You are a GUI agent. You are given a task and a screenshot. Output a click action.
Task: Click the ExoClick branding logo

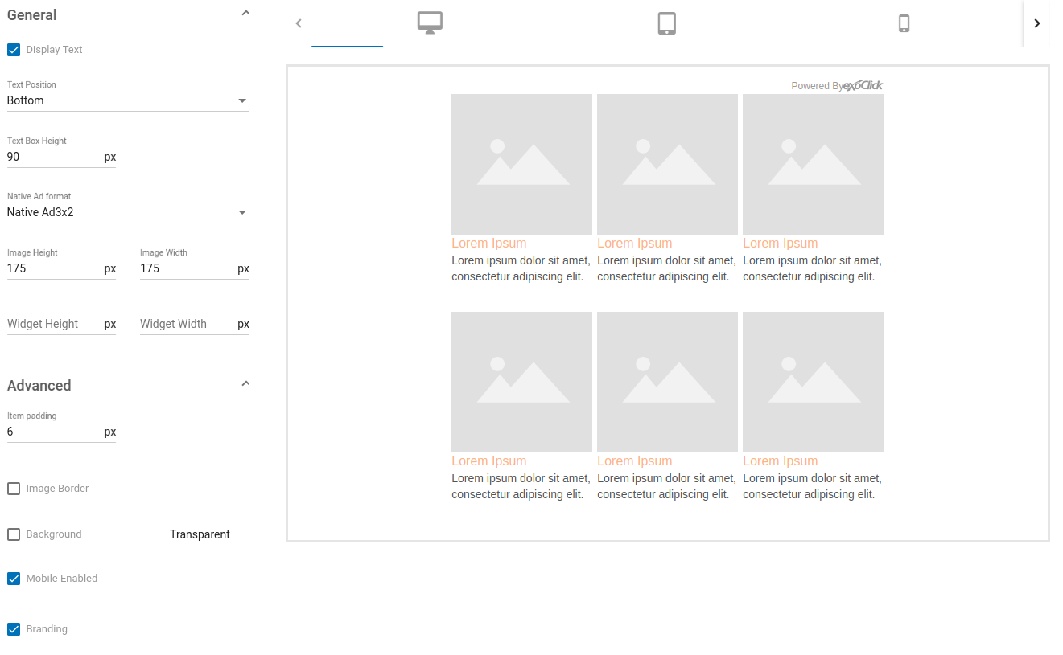[x=863, y=85]
